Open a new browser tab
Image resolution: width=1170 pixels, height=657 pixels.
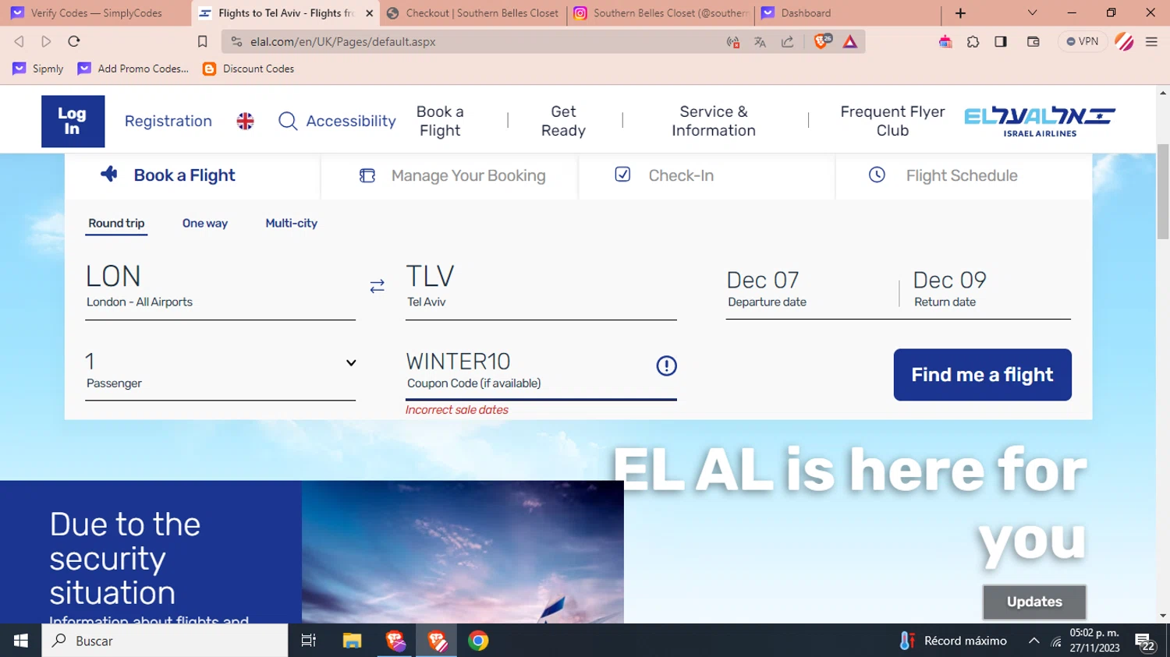pos(960,13)
